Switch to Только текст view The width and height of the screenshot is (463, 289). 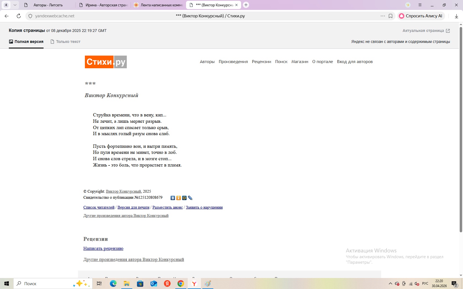[x=66, y=42]
